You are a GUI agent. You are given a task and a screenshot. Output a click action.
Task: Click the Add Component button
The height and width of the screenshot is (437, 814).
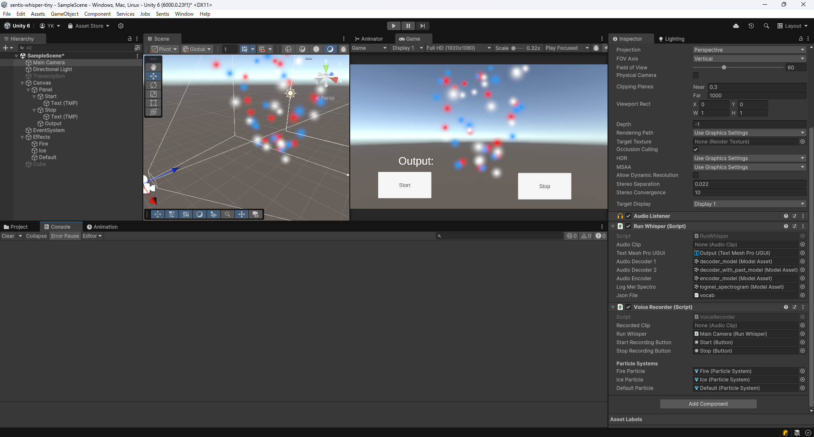(x=708, y=404)
